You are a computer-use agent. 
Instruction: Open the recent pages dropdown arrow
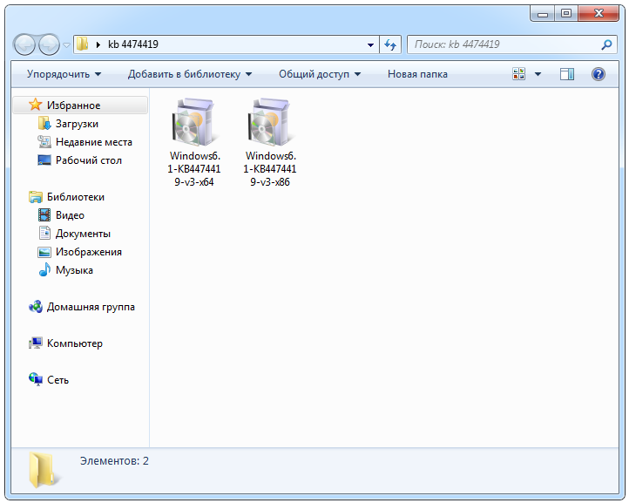66,45
